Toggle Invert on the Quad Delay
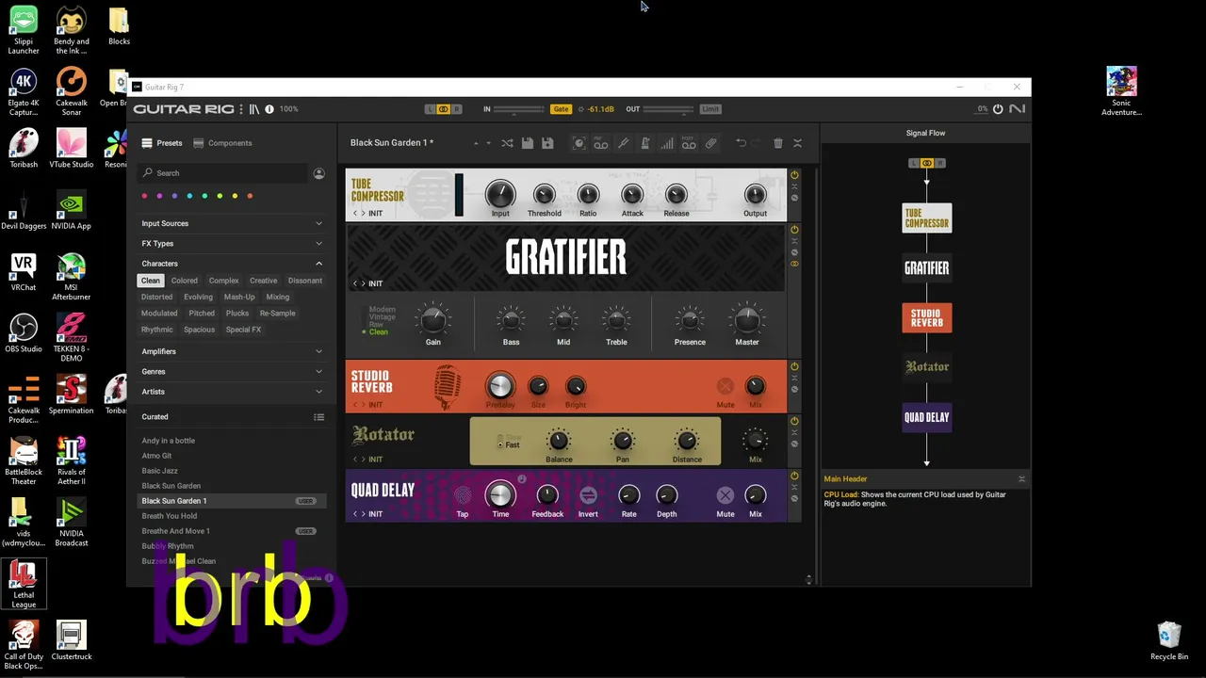1206x678 pixels. pos(588,495)
